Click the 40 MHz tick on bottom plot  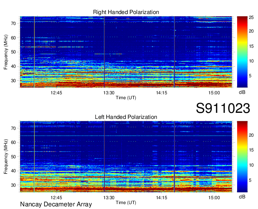[14, 171]
